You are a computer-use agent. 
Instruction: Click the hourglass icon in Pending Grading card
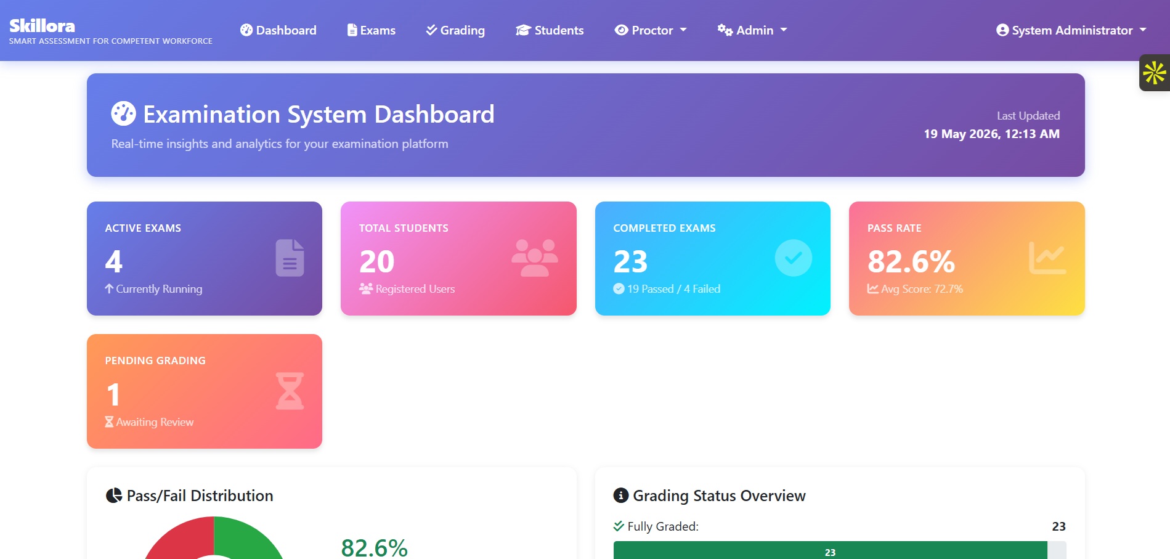tap(290, 391)
